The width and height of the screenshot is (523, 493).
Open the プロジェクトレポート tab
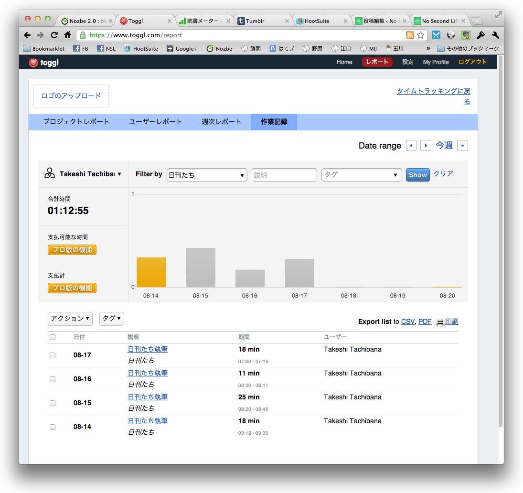[x=76, y=122]
